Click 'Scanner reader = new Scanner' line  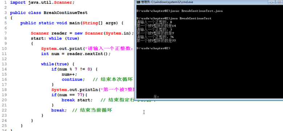coord(82,33)
